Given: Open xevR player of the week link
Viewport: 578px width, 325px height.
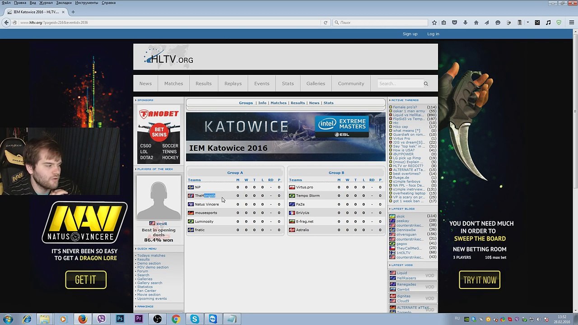Looking at the screenshot, I should pos(161,223).
